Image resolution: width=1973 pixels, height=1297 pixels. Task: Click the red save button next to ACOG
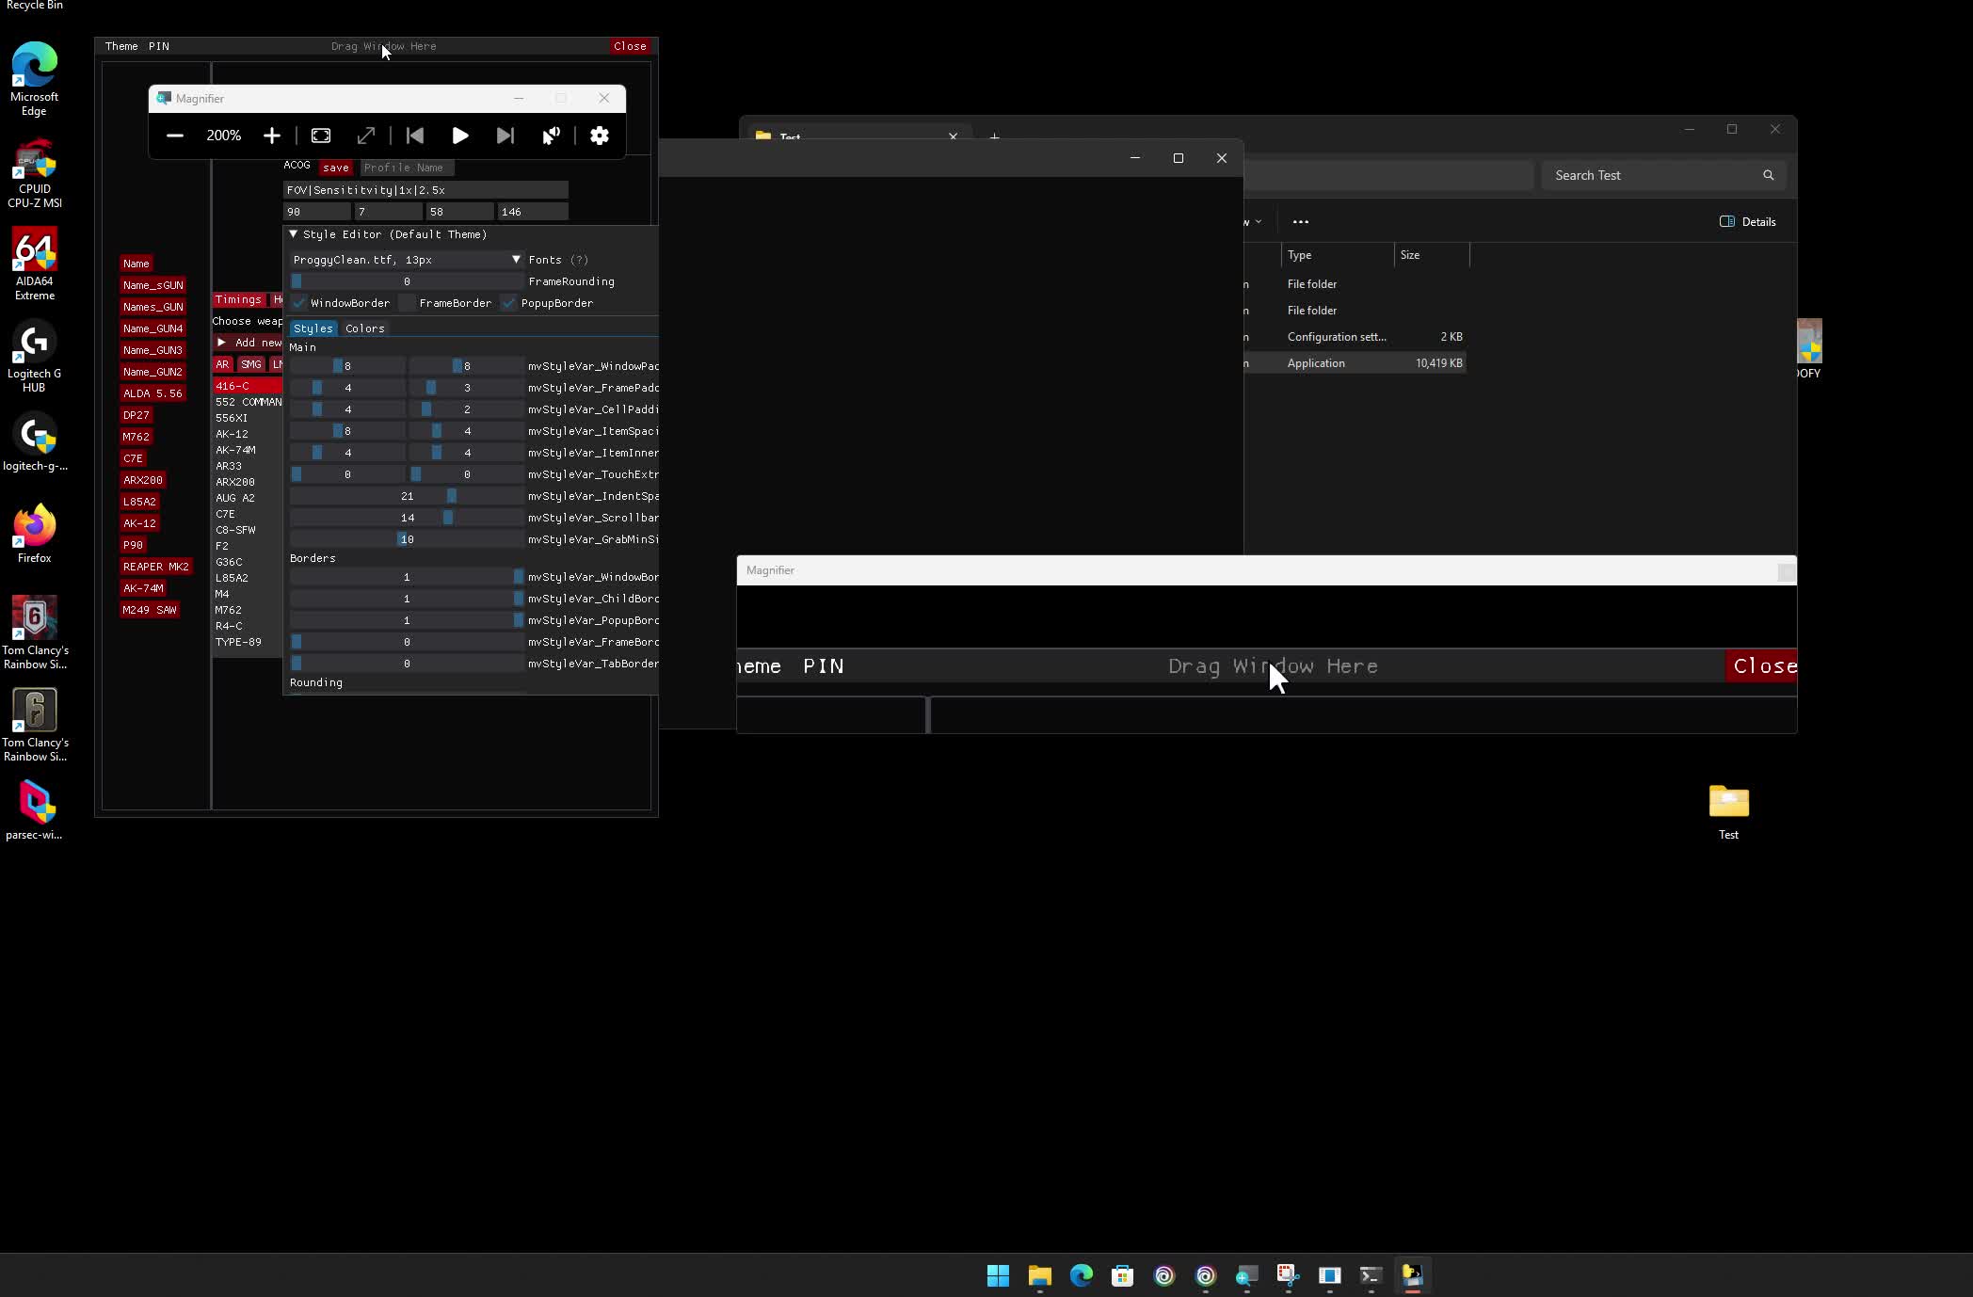click(x=335, y=168)
